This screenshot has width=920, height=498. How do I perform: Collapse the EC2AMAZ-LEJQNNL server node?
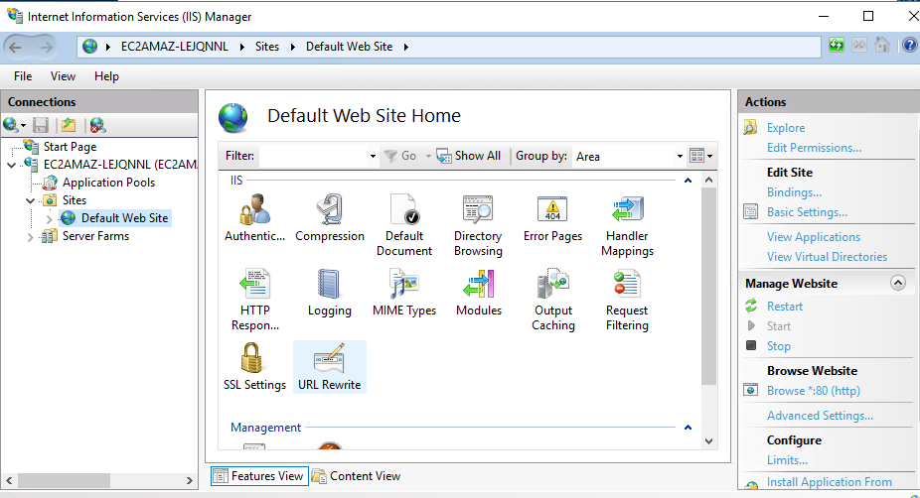point(11,166)
